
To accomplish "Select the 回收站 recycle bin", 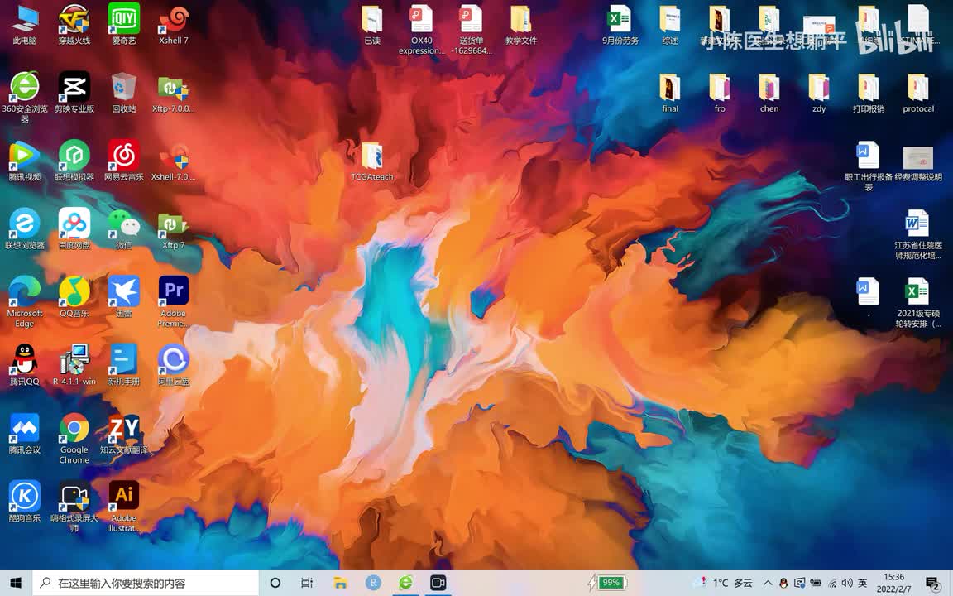I will pos(124,93).
